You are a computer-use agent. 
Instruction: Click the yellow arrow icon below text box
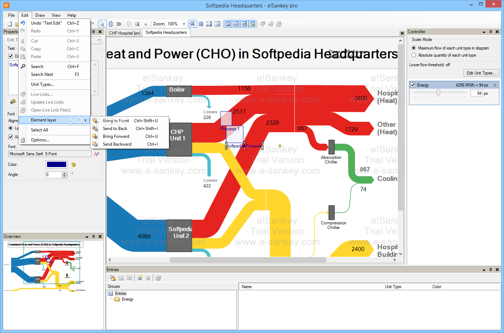click(x=12, y=102)
